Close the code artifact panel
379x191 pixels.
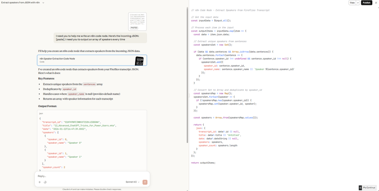tap(376, 3)
